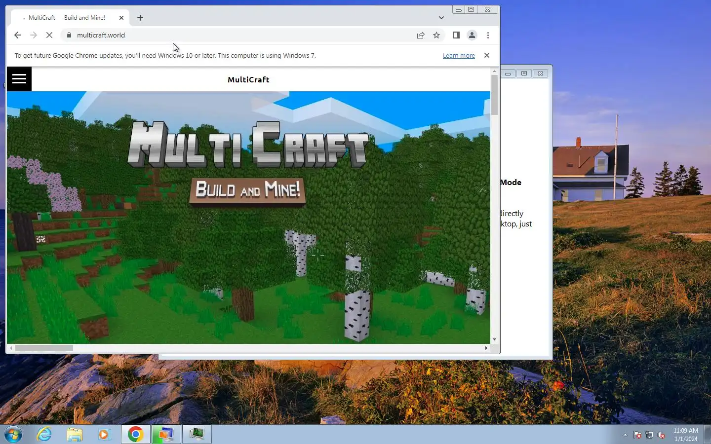Click the "Mode" text in the background window

click(x=511, y=183)
